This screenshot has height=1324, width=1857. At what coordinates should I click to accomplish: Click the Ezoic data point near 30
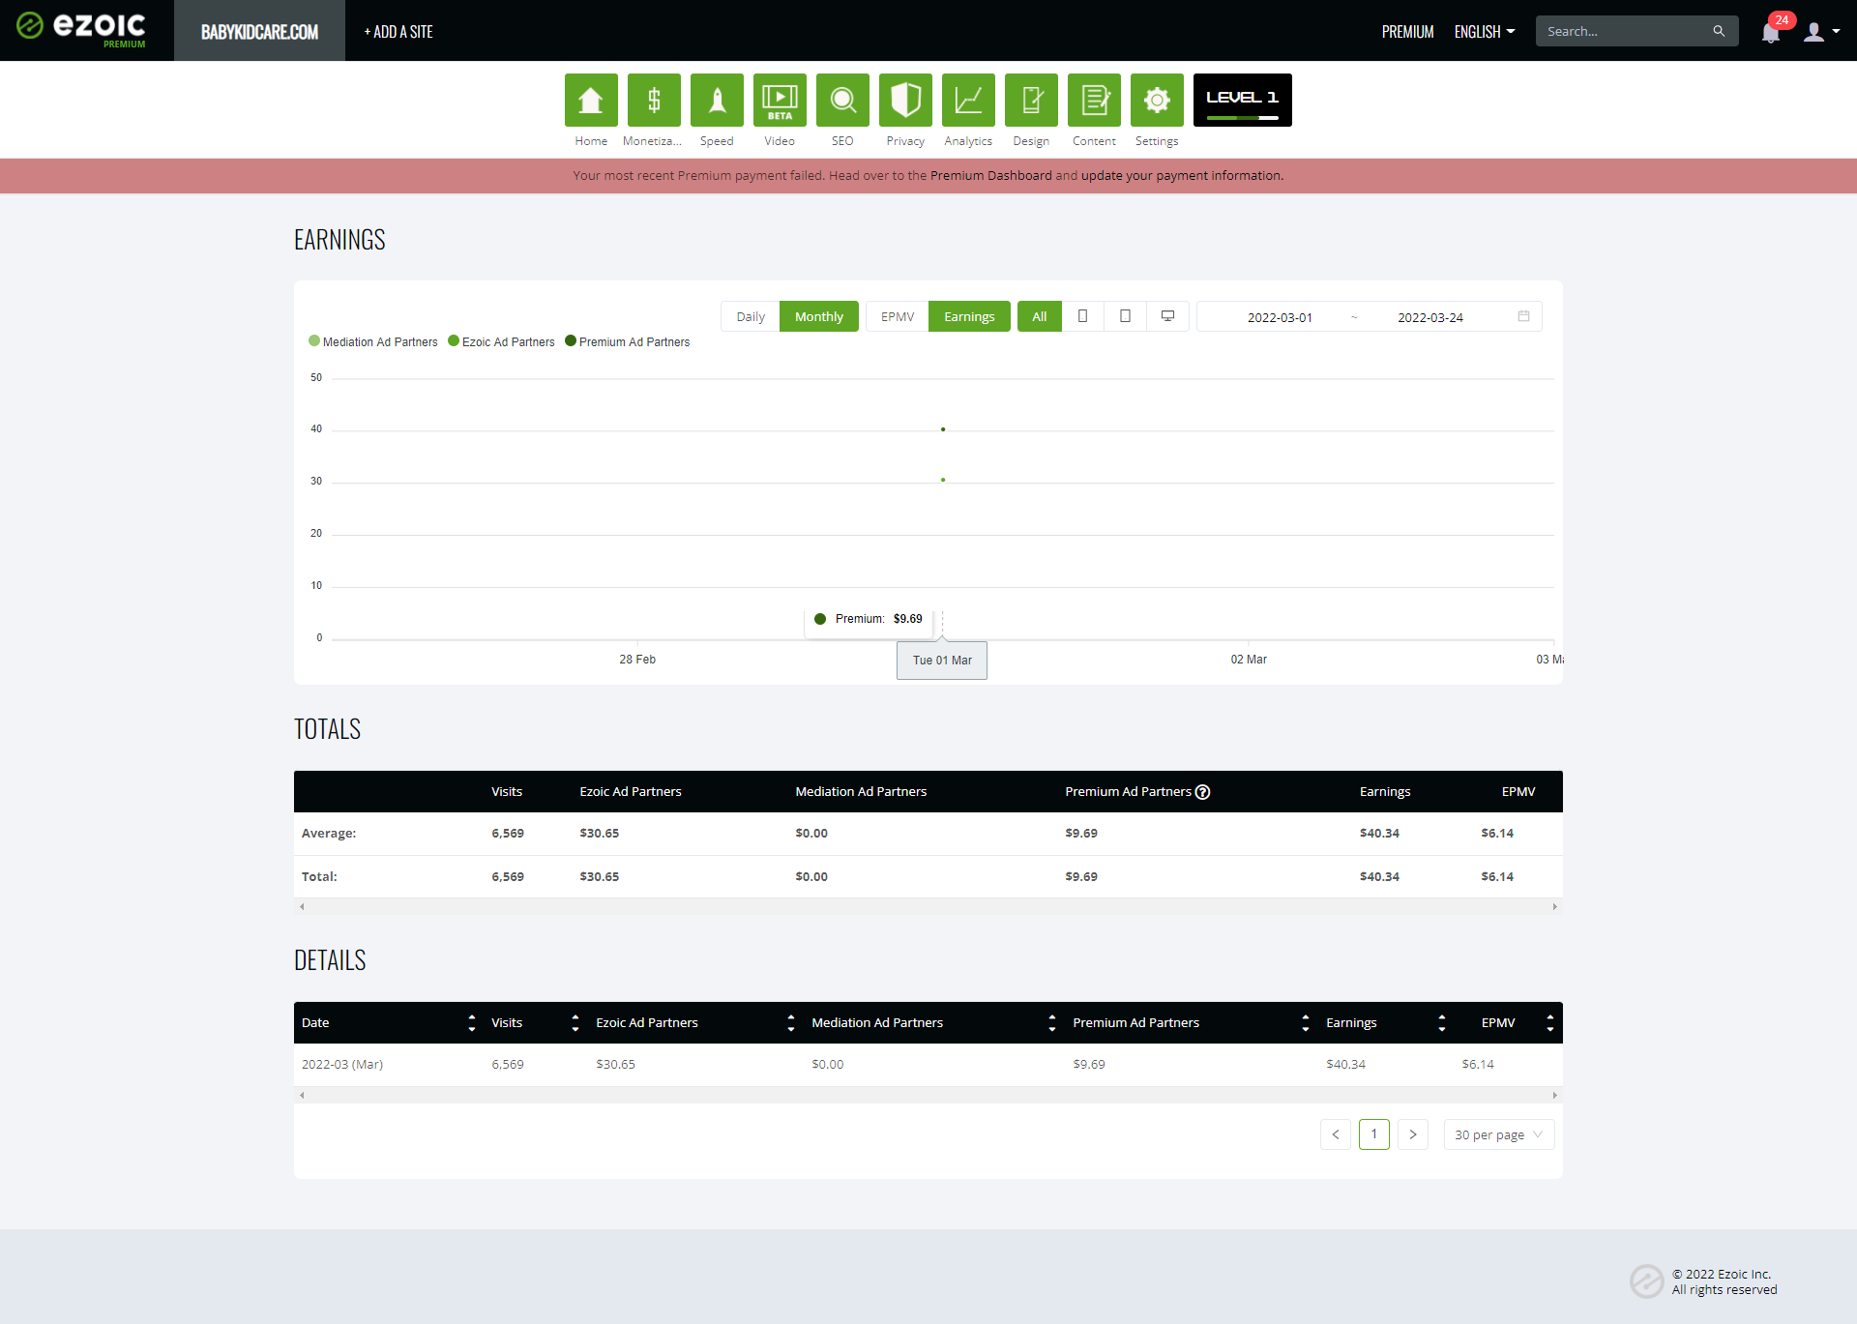click(x=943, y=480)
